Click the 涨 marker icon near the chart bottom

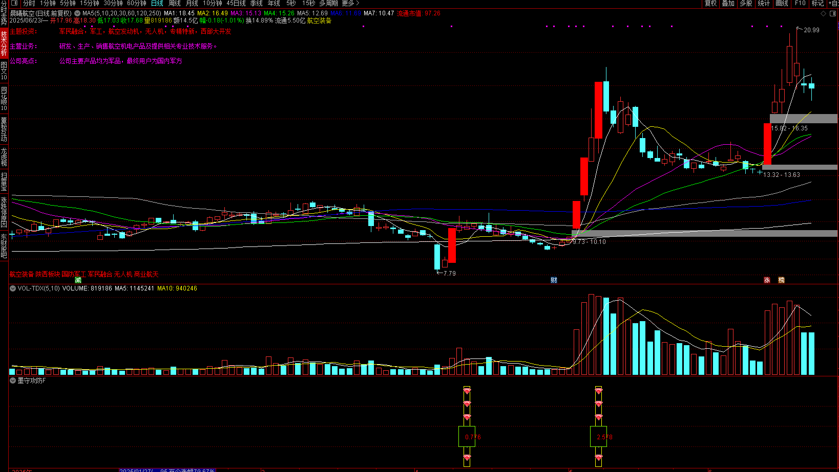[767, 280]
